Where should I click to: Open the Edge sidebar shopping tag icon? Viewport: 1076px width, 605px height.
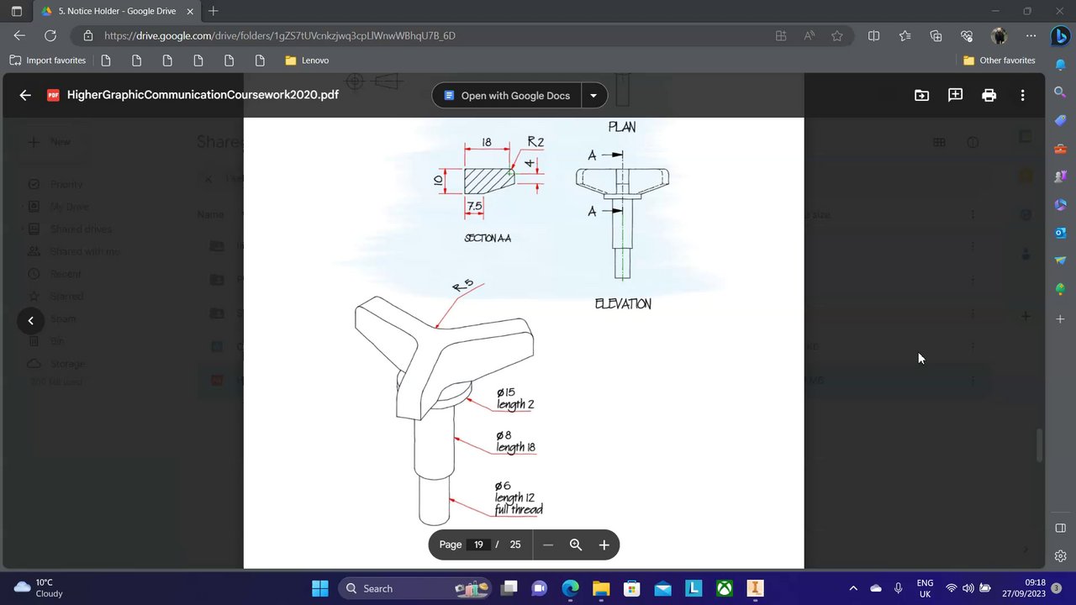coord(1061,120)
